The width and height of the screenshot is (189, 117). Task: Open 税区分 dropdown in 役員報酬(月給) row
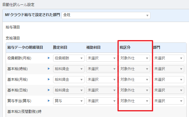coord(134,58)
